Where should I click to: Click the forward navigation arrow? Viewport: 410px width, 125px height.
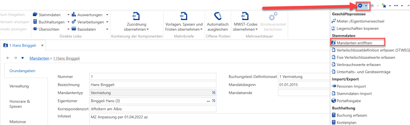click(x=15, y=58)
